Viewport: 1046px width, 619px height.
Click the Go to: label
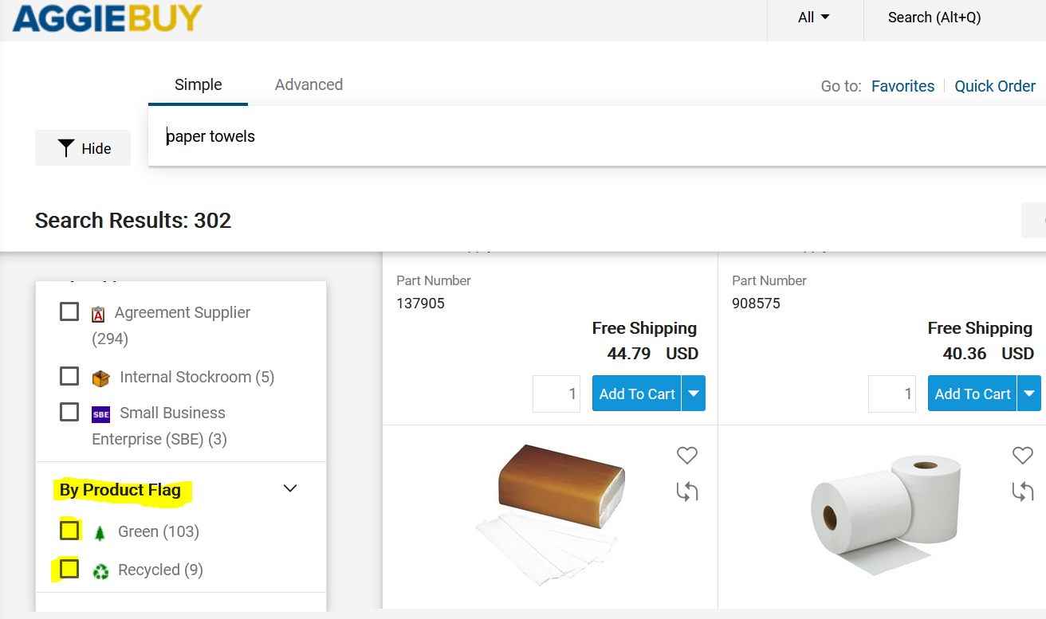coord(841,86)
